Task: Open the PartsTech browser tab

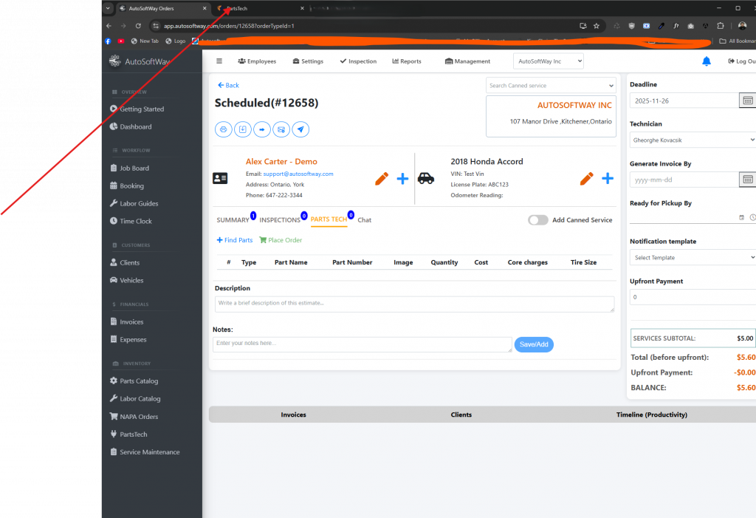Action: tap(251, 8)
